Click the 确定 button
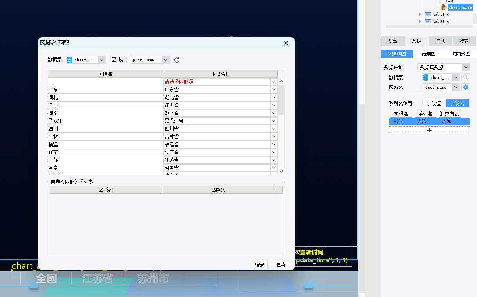 point(259,265)
